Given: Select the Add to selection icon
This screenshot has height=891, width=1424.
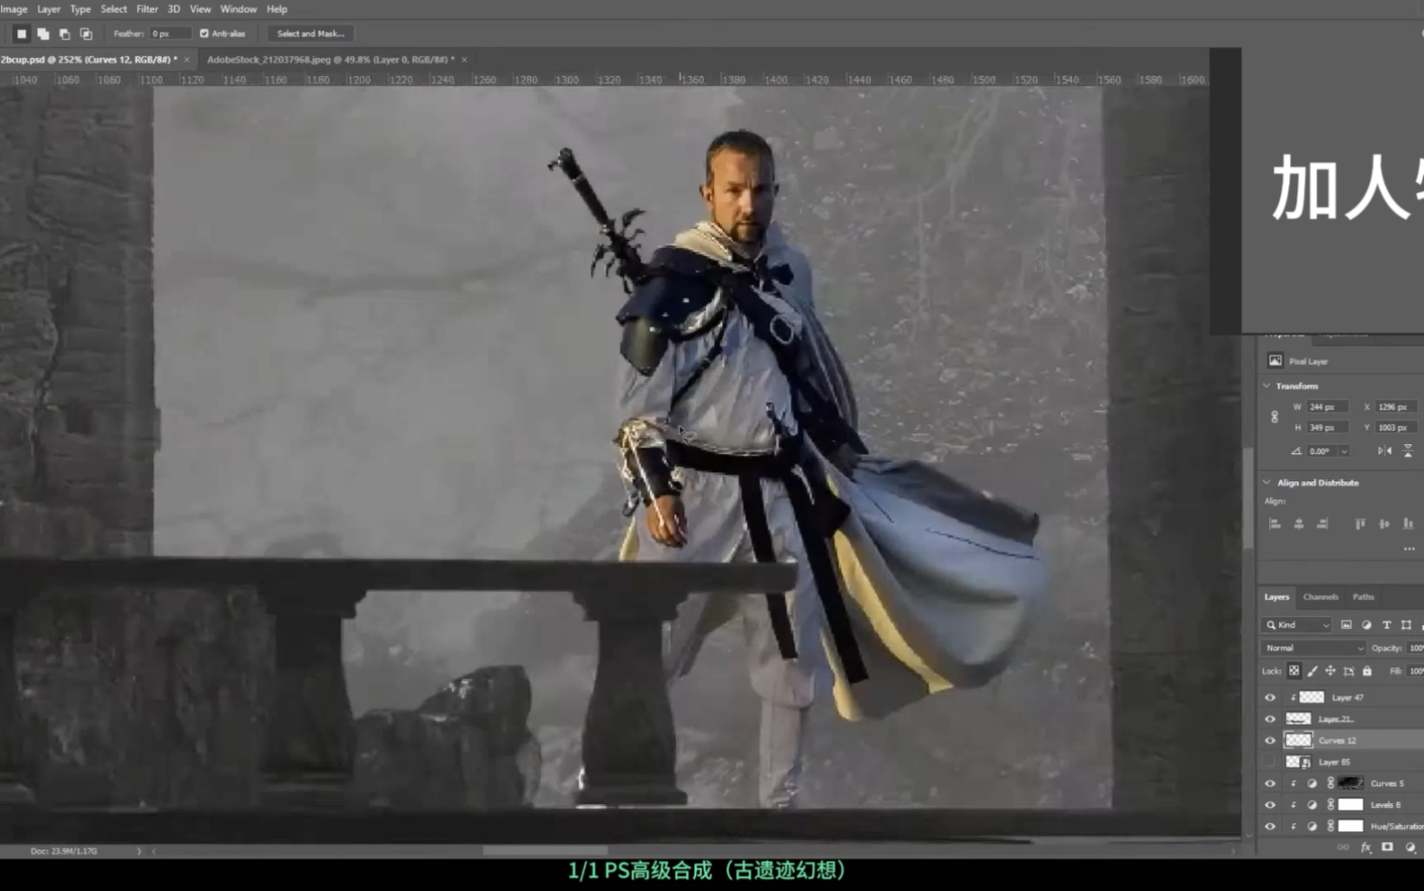Looking at the screenshot, I should coord(43,33).
